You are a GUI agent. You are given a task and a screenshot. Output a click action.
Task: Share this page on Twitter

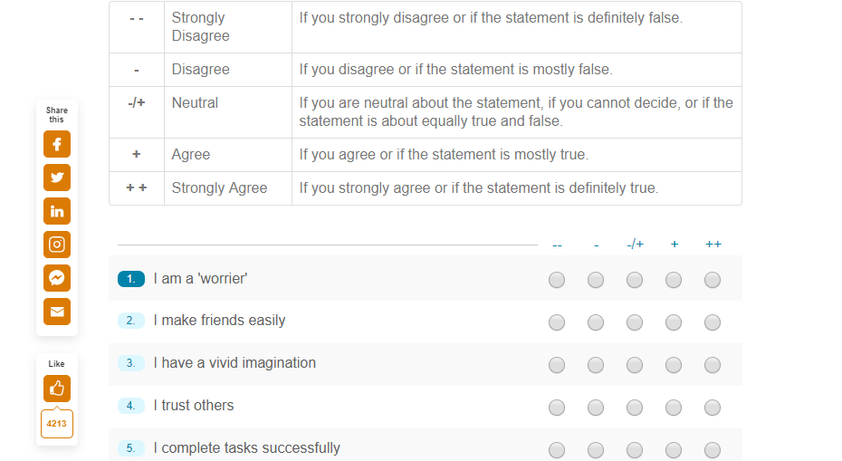click(x=56, y=178)
